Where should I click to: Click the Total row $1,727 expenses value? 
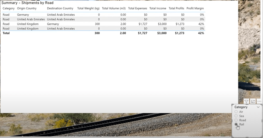143,33
